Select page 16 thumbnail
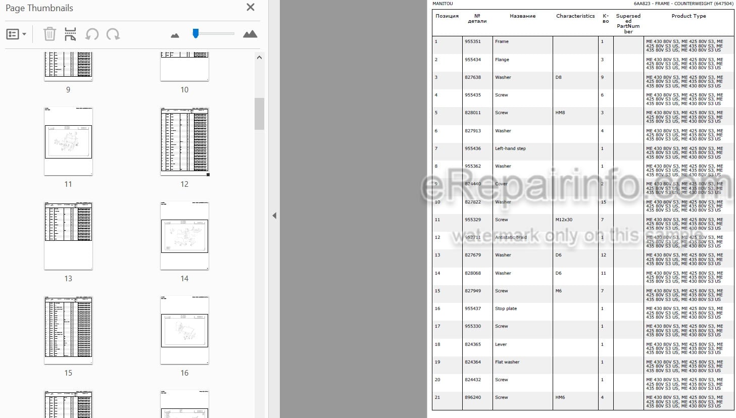The height and width of the screenshot is (418, 736). coord(184,330)
